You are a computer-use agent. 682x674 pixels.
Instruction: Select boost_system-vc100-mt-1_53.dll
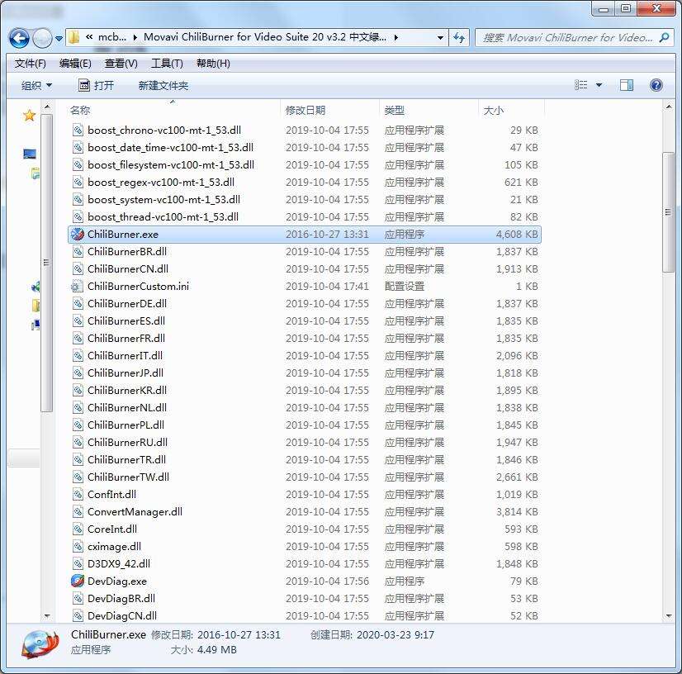click(x=163, y=200)
